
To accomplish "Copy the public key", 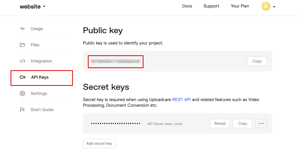I will (257, 61).
